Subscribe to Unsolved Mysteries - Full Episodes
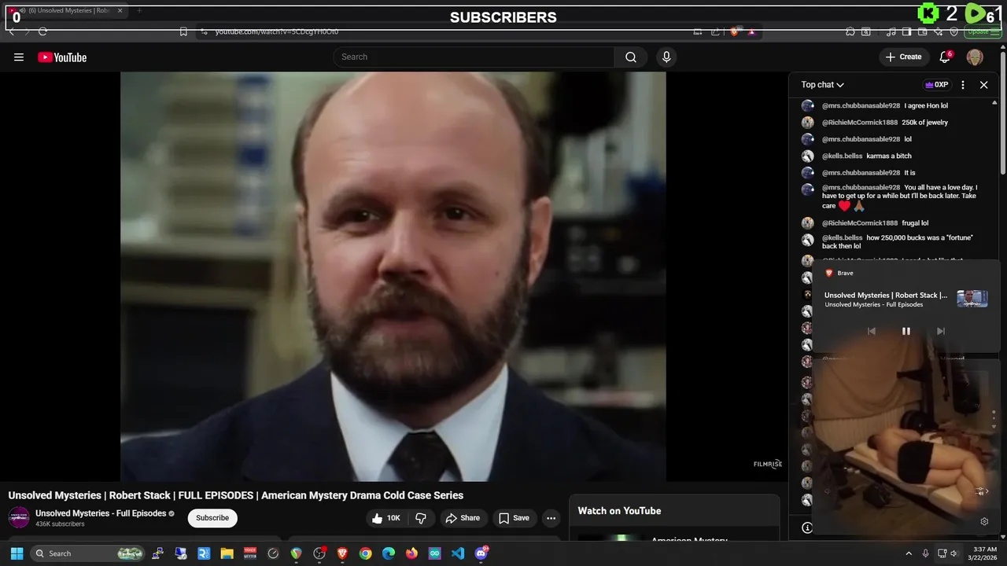 (212, 518)
